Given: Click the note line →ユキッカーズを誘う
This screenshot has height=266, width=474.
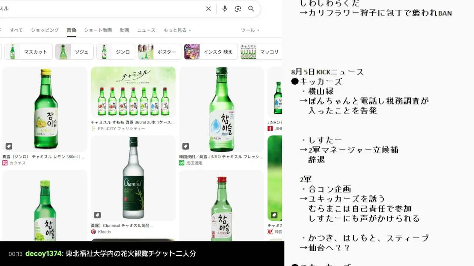Looking at the screenshot, I should pos(342,199).
